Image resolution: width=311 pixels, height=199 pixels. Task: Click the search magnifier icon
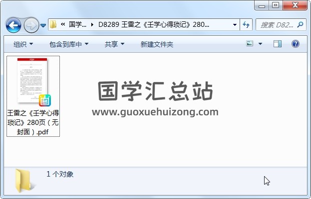click(x=300, y=24)
